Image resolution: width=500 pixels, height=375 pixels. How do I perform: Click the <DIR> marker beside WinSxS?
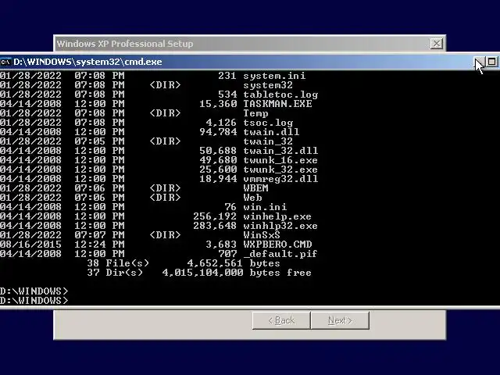pos(165,235)
